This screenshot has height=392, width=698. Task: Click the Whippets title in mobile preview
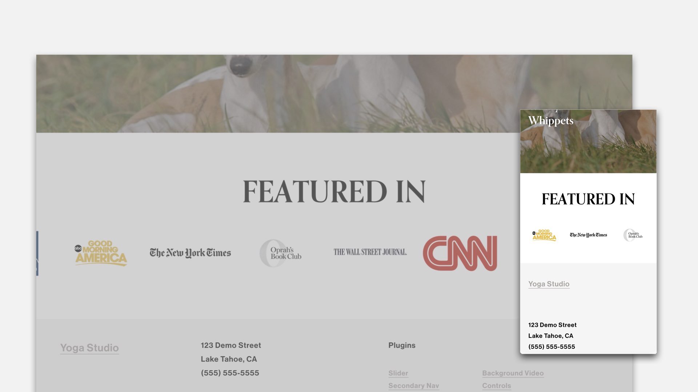(551, 121)
